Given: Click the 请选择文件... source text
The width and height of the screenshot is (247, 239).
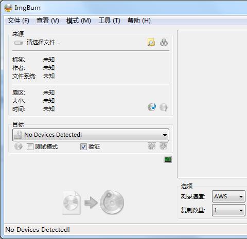Looking at the screenshot, I should (43, 42).
